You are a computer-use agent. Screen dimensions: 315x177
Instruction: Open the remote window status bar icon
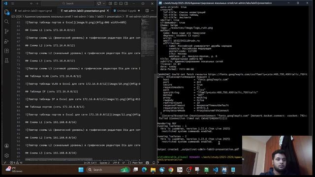[x=5, y=163]
